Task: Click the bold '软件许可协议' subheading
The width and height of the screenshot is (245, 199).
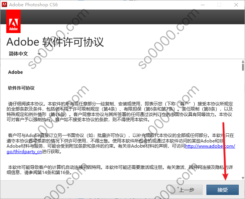Action: pos(21,88)
